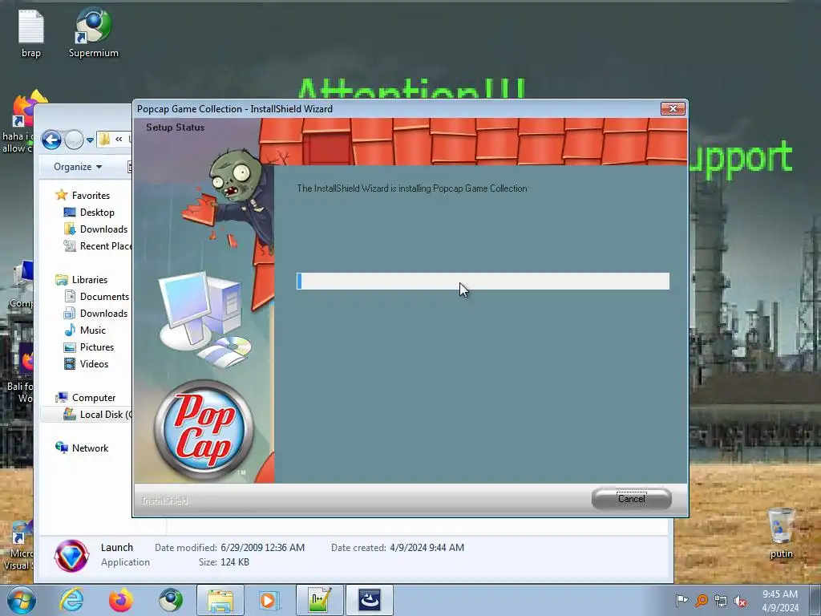Open the Windows Start menu
The width and height of the screenshot is (821, 616).
(x=22, y=600)
